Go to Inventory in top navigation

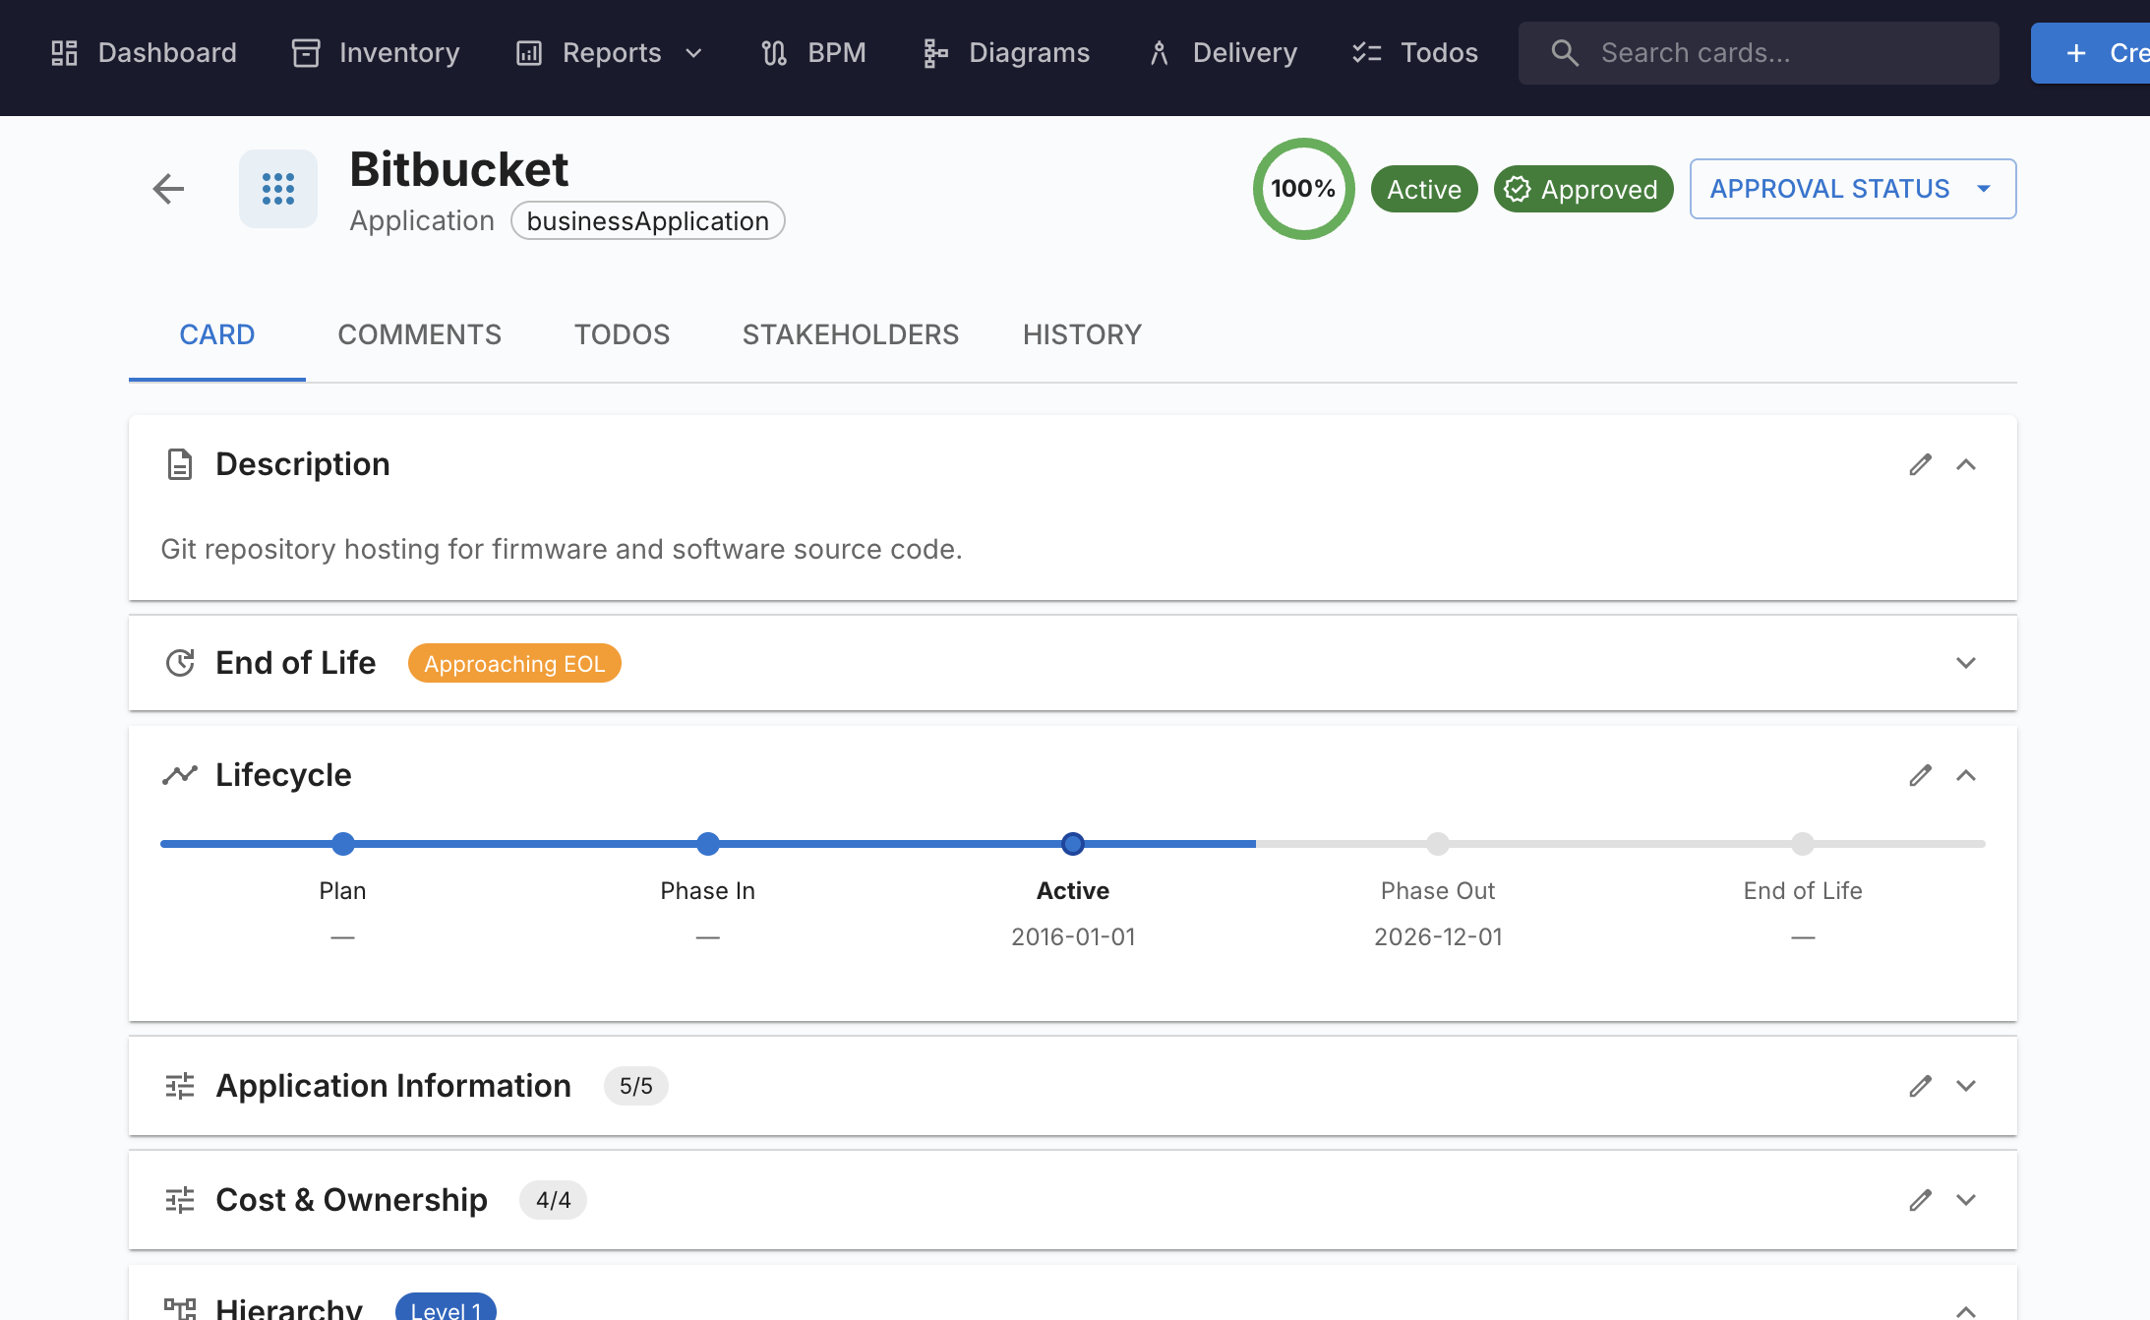376,53
